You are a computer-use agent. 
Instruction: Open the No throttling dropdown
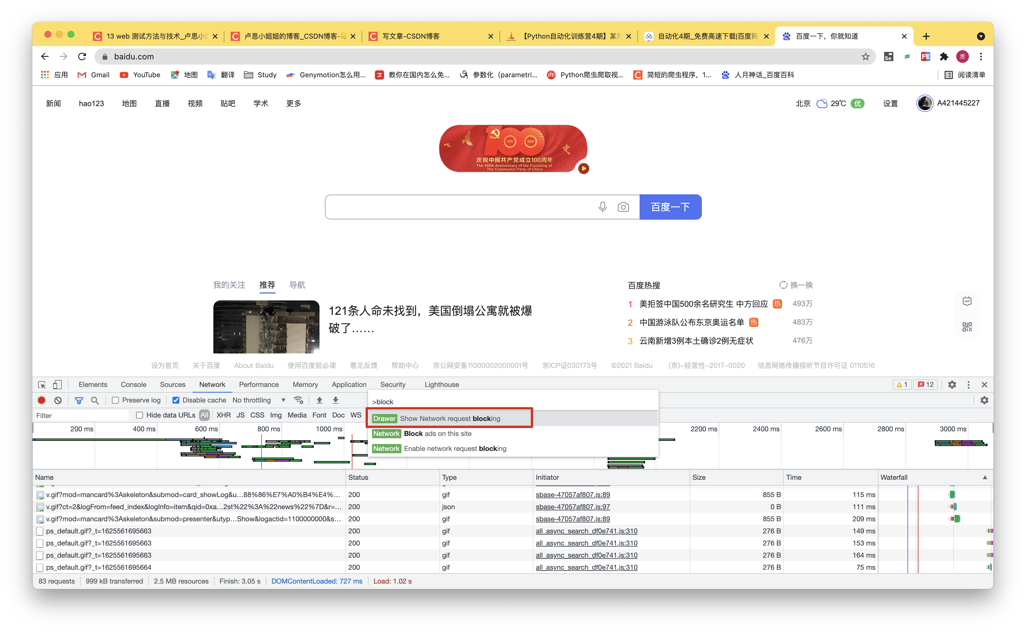(x=259, y=400)
